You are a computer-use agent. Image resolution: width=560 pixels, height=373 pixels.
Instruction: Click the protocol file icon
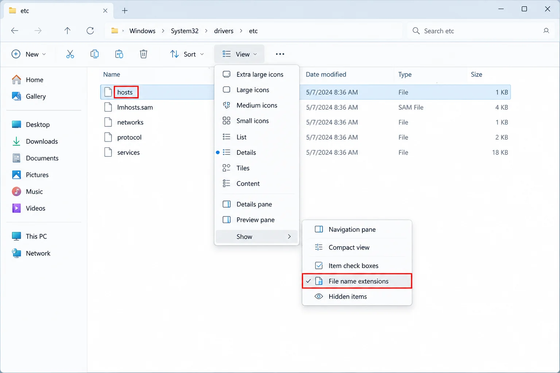[108, 137]
